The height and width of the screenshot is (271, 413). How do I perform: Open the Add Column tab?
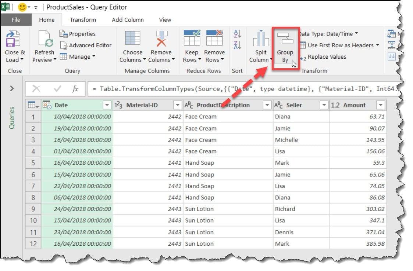[x=127, y=20]
